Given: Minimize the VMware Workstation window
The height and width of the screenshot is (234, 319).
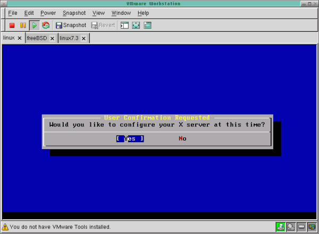Looking at the screenshot, I should click(304, 4).
